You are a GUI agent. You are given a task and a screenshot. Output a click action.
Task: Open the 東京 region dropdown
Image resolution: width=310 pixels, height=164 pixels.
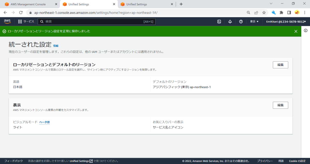[x=254, y=22]
